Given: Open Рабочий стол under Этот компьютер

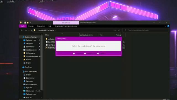Looking at the screenshot, I should (x=31, y=94).
